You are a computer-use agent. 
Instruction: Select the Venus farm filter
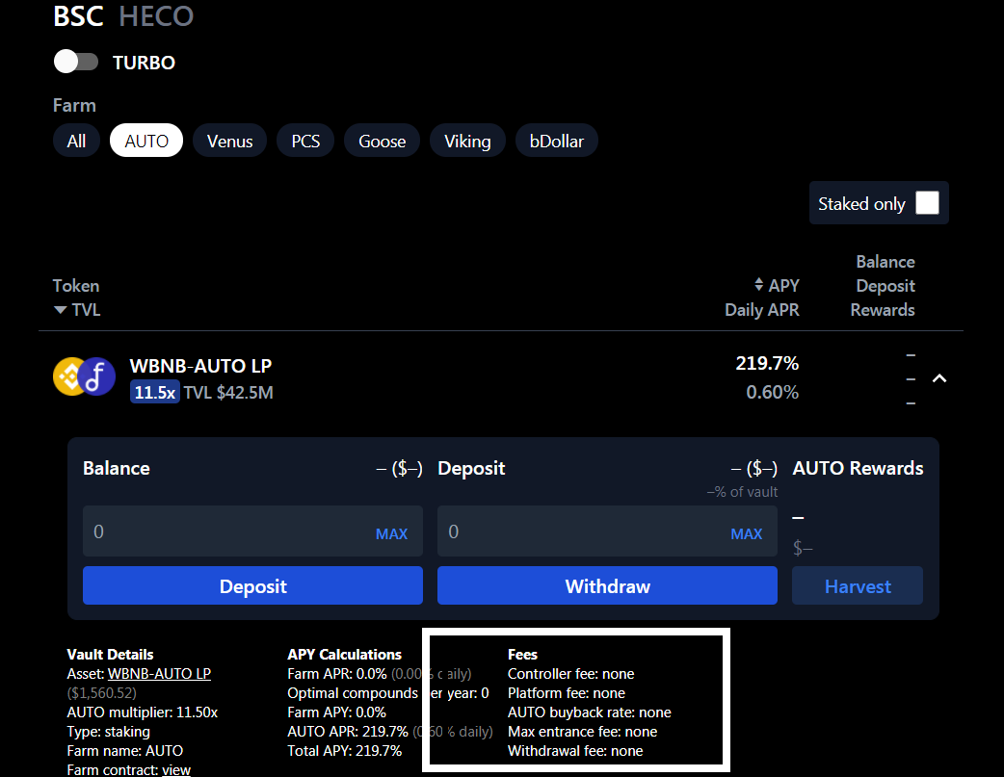230,141
